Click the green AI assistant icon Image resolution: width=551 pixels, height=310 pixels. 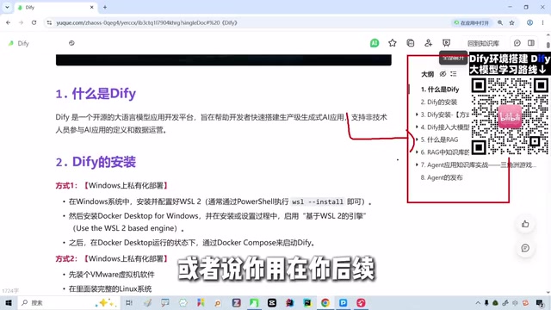pyautogui.click(x=375, y=43)
